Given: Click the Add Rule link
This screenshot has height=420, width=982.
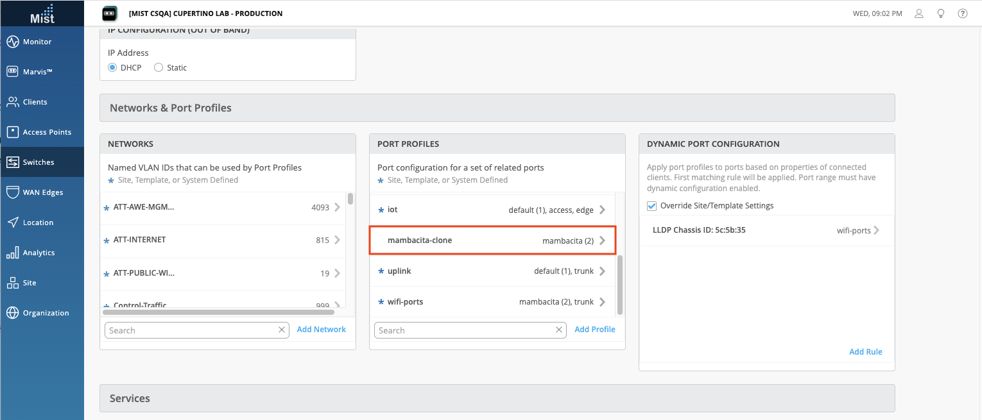Looking at the screenshot, I should [865, 351].
